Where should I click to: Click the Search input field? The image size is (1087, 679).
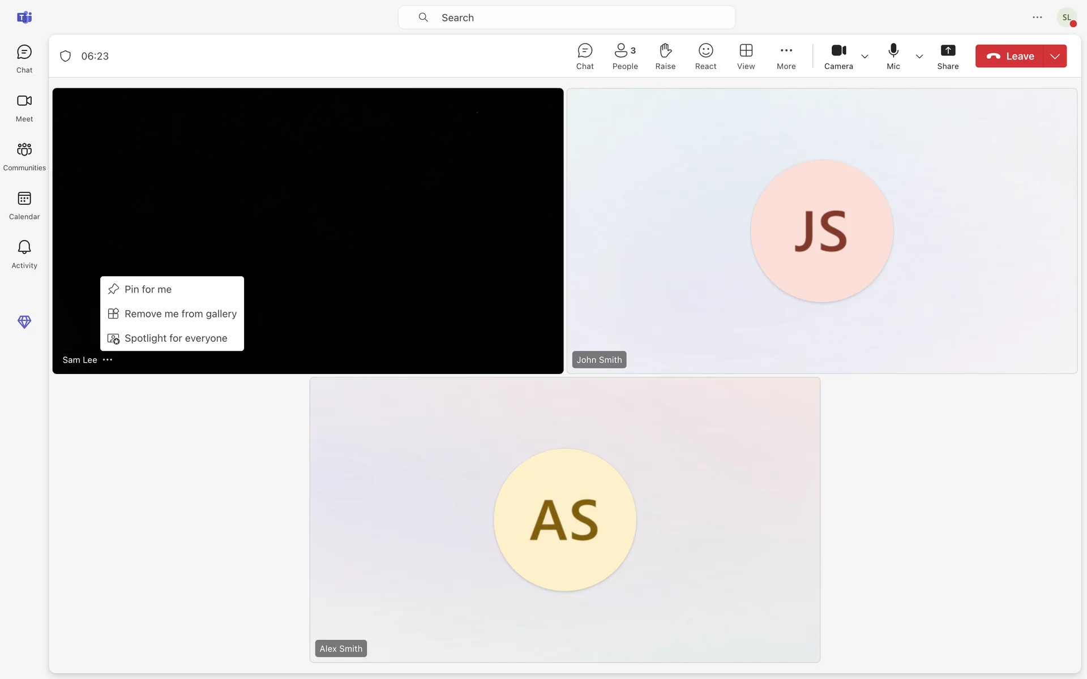[x=566, y=18]
